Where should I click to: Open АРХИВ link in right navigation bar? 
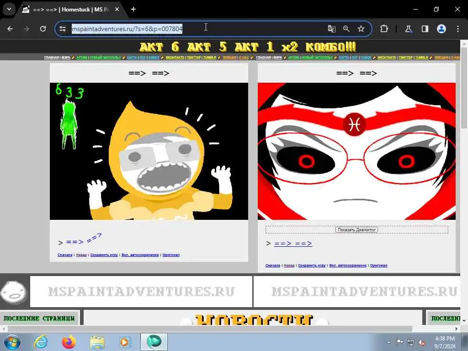[x=294, y=57]
